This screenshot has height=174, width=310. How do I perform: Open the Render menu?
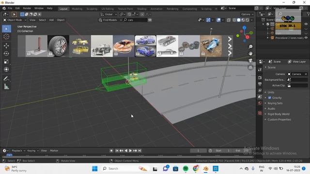point(27,8)
